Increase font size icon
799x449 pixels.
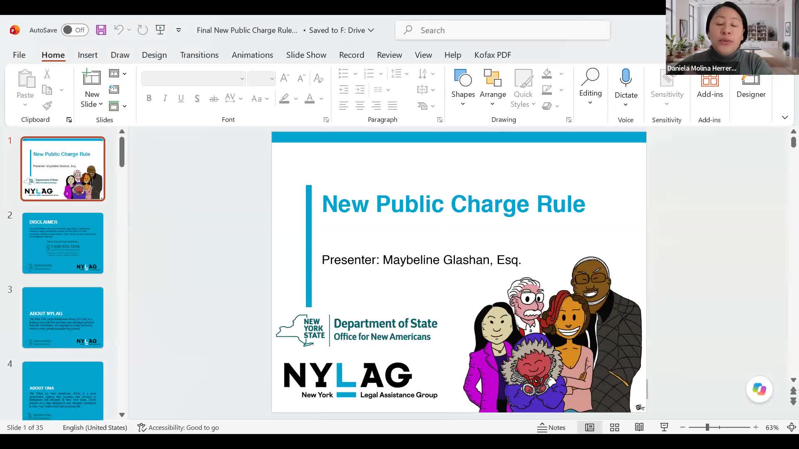coord(285,78)
